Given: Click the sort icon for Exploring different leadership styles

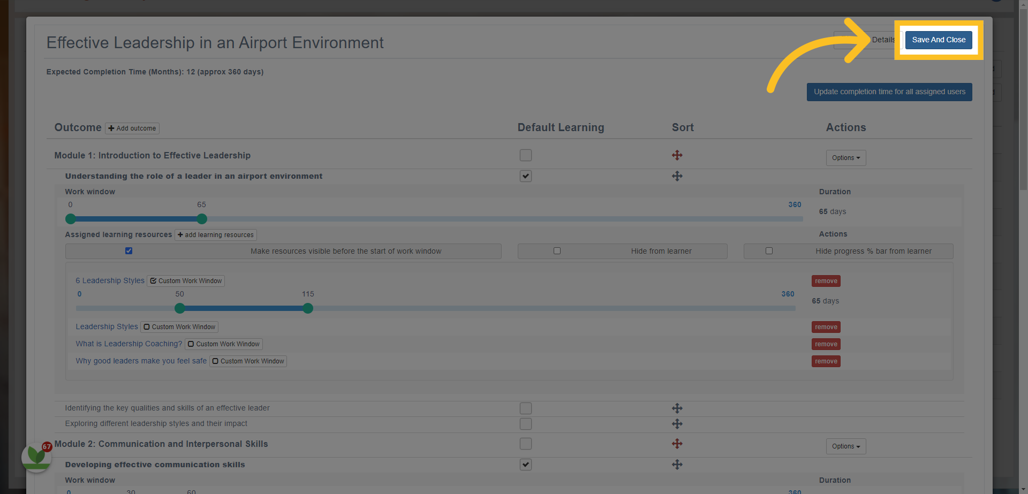Looking at the screenshot, I should (x=677, y=424).
